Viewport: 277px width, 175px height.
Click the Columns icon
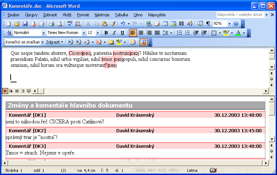[x=182, y=24]
